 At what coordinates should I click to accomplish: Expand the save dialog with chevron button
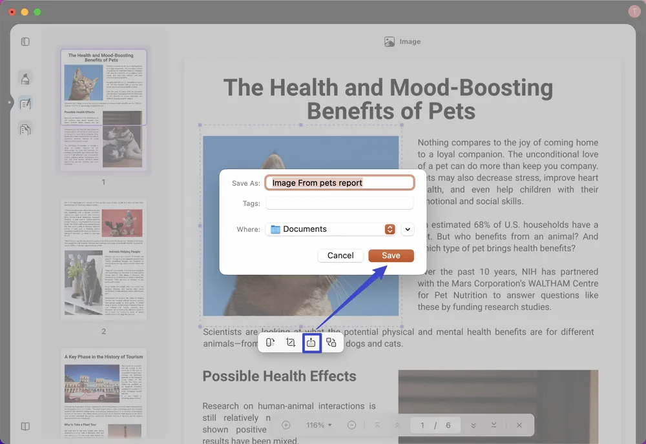tap(408, 229)
